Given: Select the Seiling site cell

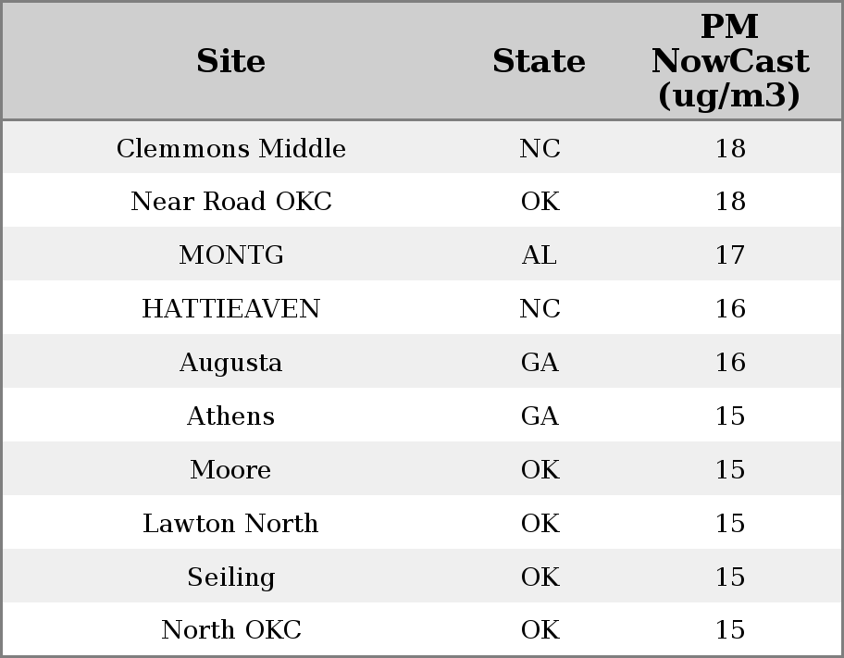Looking at the screenshot, I should [231, 577].
